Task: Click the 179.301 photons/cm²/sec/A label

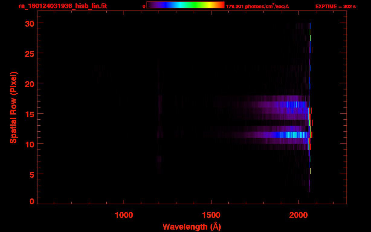Action: (x=257, y=6)
